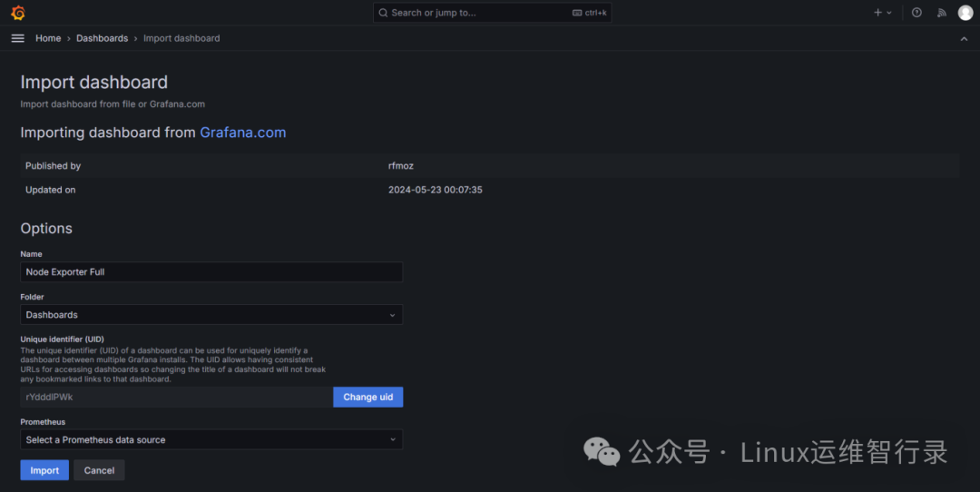Go to Home breadcrumb
The height and width of the screenshot is (492, 980).
click(x=48, y=38)
